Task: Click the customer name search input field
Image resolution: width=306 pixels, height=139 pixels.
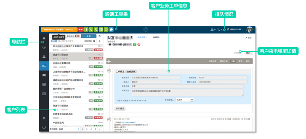Action: click(x=70, y=41)
